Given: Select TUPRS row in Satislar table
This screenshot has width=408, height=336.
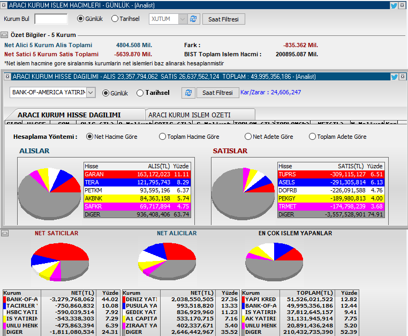Looking at the screenshot, I should (331, 174).
